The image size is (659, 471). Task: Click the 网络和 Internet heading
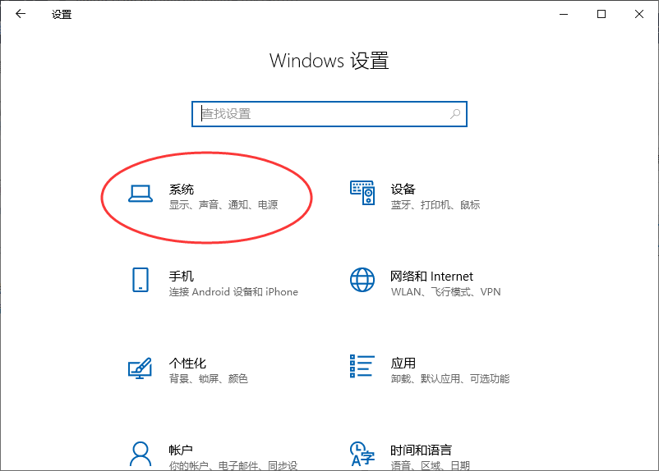(x=431, y=277)
